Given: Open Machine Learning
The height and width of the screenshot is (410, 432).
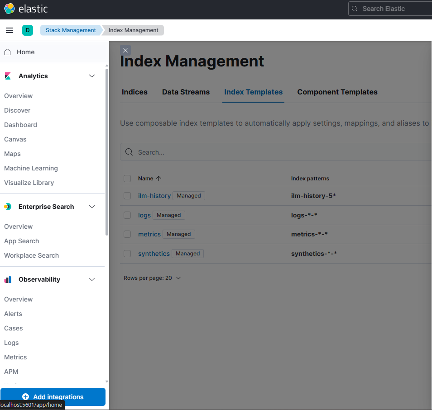Looking at the screenshot, I should (31, 168).
